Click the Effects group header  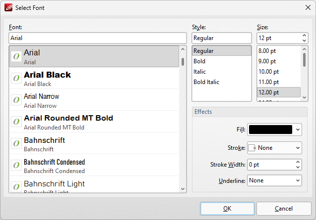[x=250, y=112]
